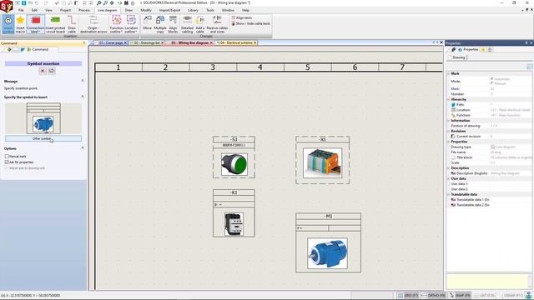Select the -M1 motor symbol
The image size is (534, 300).
click(328, 242)
